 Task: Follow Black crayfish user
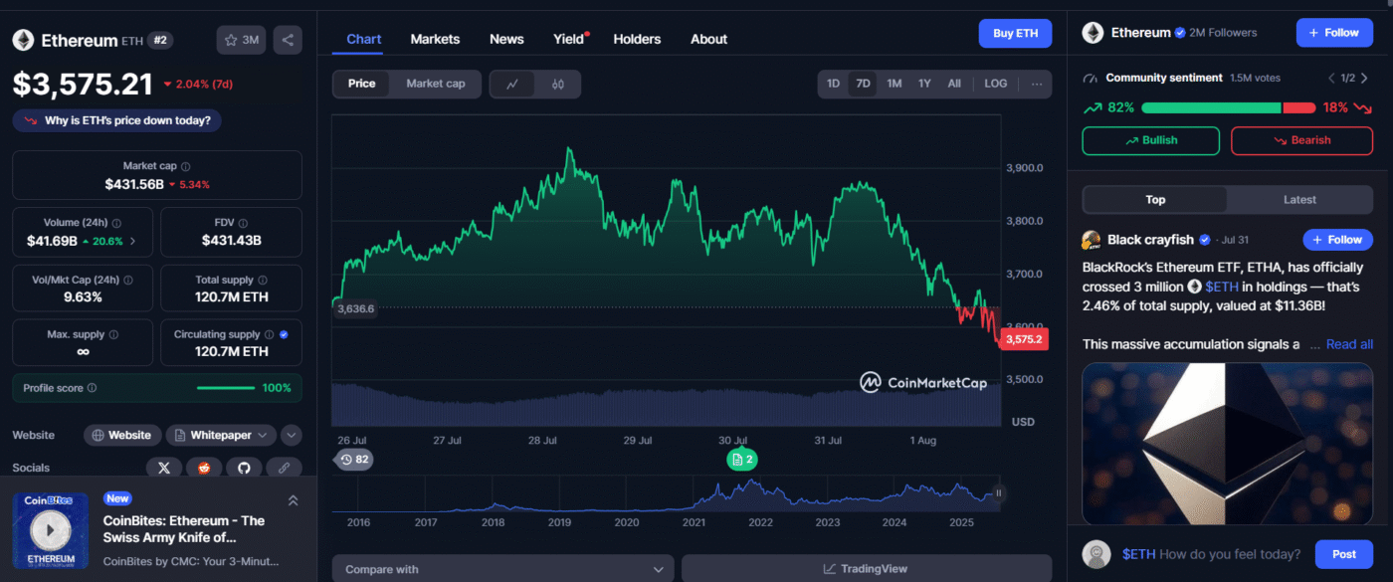point(1337,240)
